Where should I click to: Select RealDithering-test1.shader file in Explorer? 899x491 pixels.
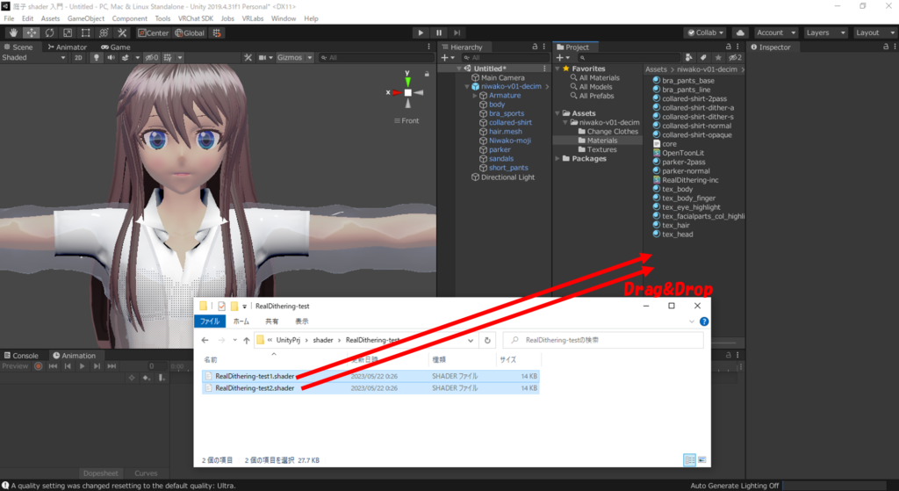point(254,376)
